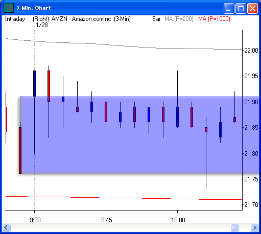The width and height of the screenshot is (261, 234).
Task: Click the 10:00 time axis marker
Action: (x=178, y=220)
